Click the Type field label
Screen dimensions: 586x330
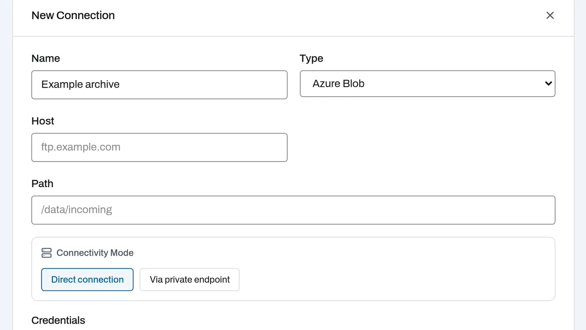tap(312, 58)
